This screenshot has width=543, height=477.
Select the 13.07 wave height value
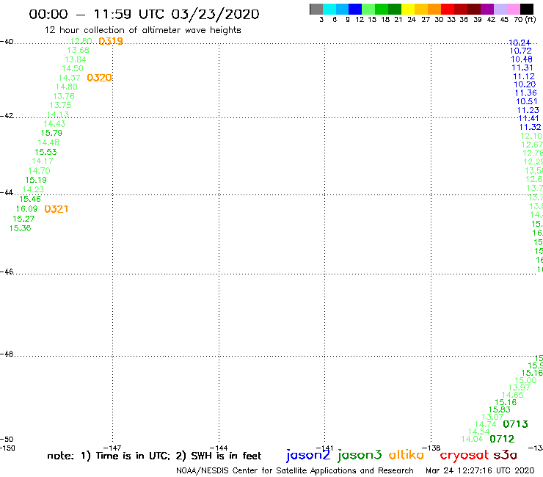click(x=492, y=417)
